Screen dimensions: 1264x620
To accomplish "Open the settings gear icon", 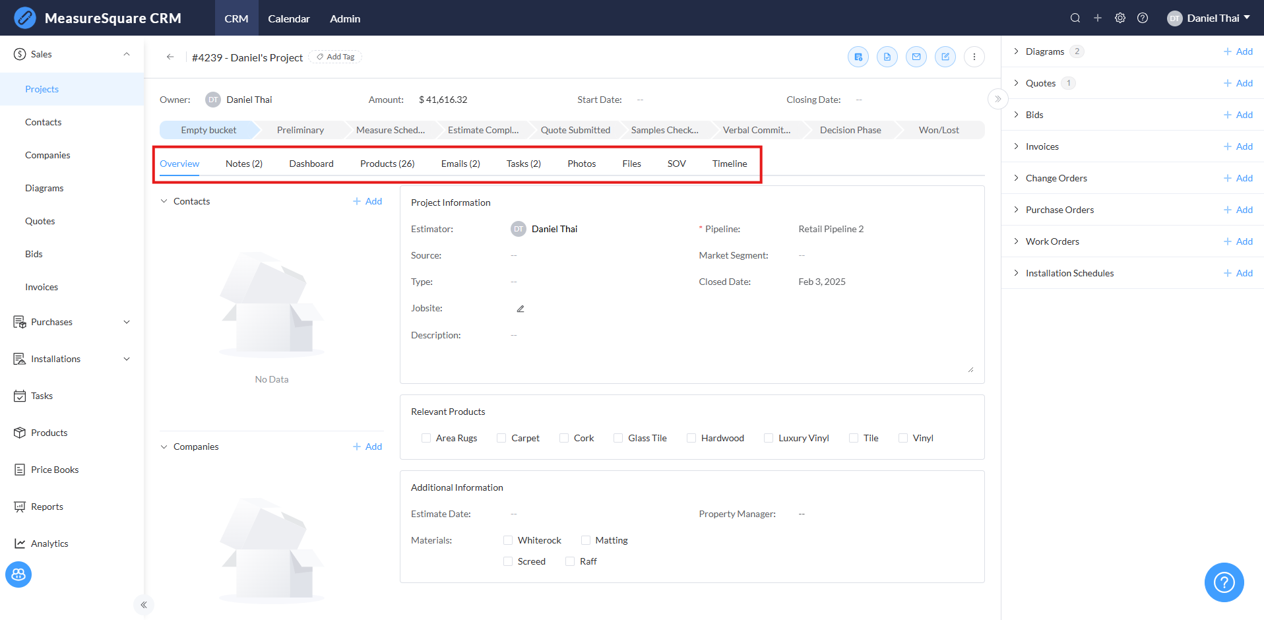I will point(1120,18).
